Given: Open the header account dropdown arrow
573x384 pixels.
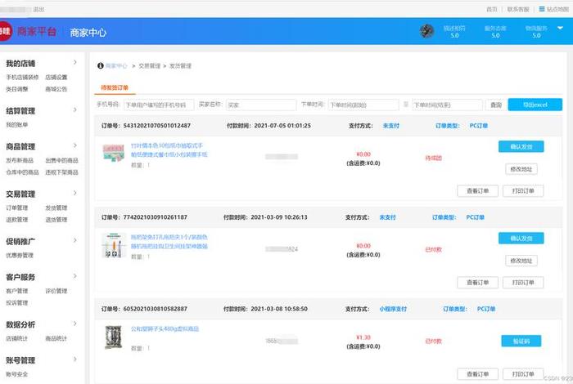Looking at the screenshot, I should click(x=560, y=28).
